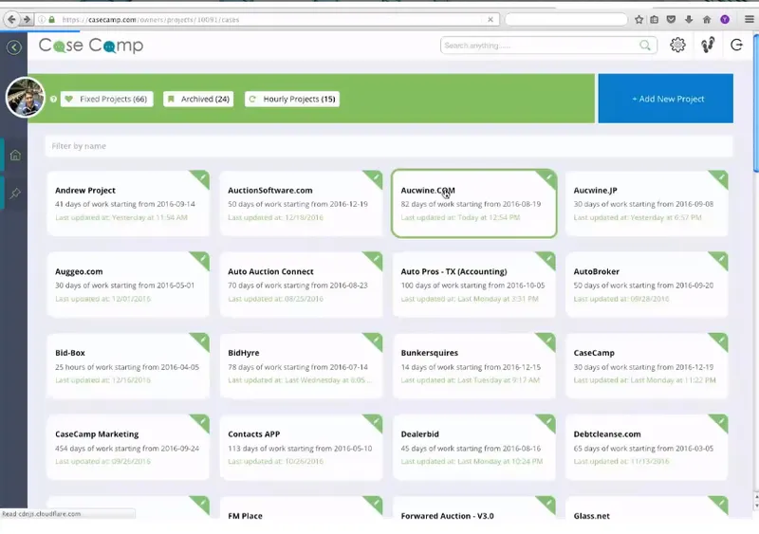Select the Hourly Projects (15) tab
759x534 pixels.
(292, 99)
